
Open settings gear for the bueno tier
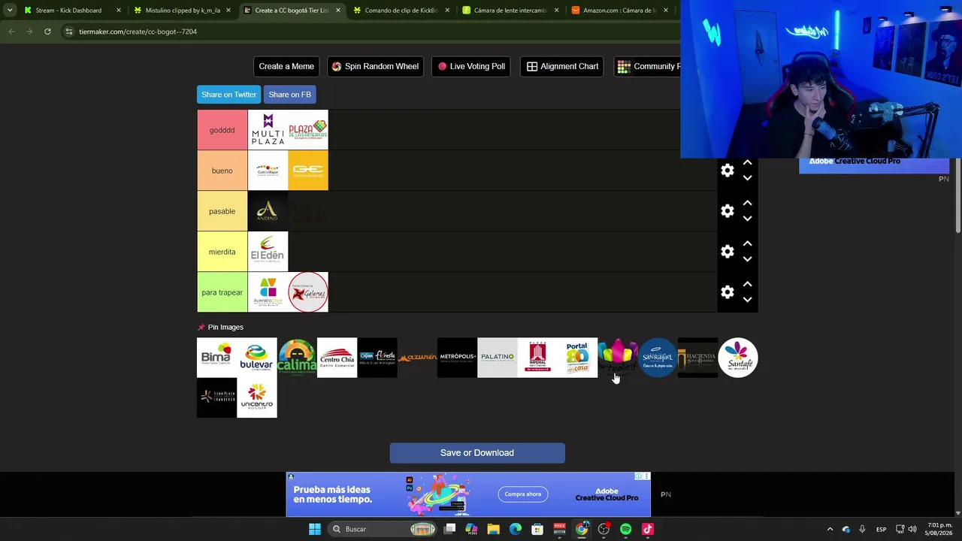728,171
